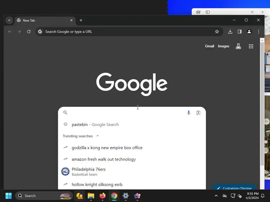Image resolution: width=270 pixels, height=202 pixels.
Task: Click Chrome icon in taskbar
Action: tap(114, 196)
